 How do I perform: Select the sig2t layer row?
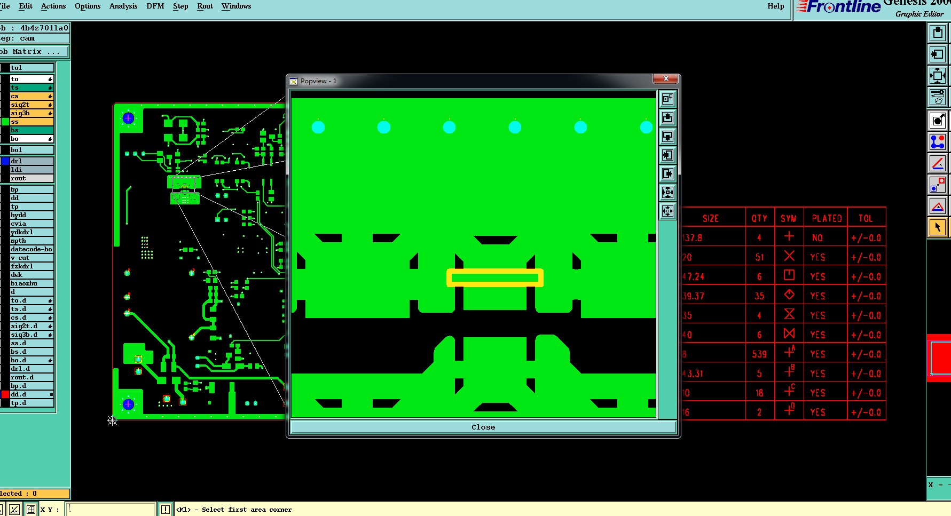[x=32, y=105]
